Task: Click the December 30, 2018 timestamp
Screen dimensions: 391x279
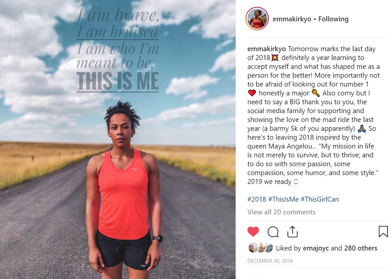Action: click(x=270, y=261)
